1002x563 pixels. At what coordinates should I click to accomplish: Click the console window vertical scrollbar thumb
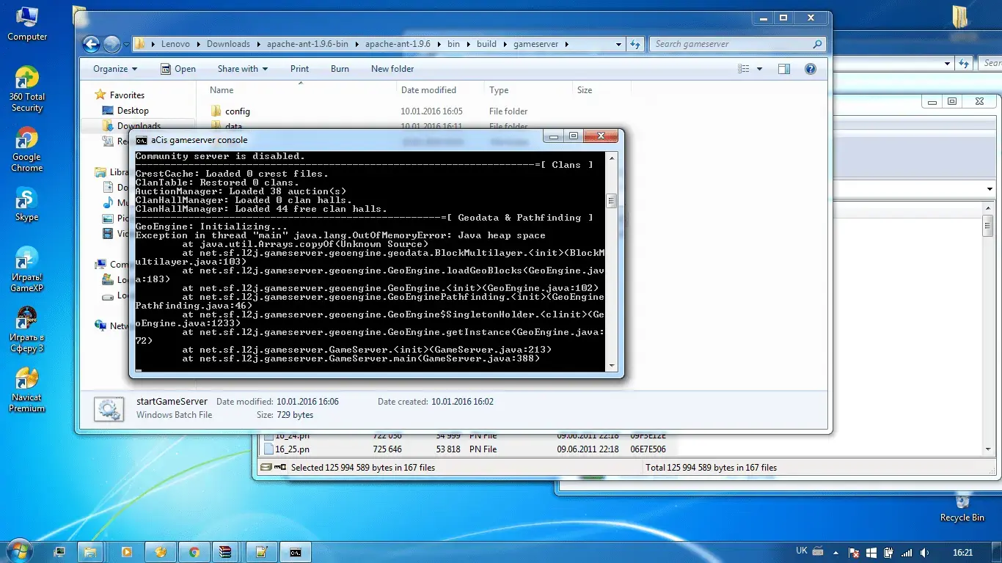point(611,201)
